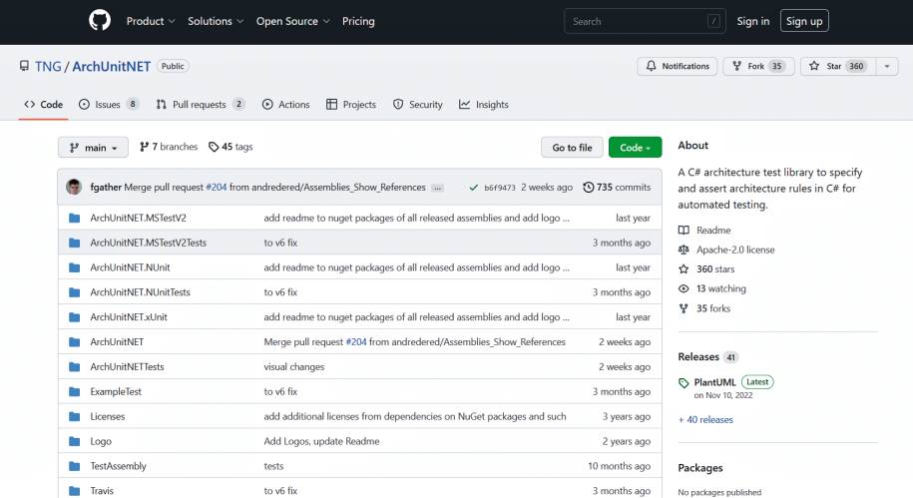The width and height of the screenshot is (913, 498).
Task: Click the repository book icon beside TNG
Action: click(24, 66)
